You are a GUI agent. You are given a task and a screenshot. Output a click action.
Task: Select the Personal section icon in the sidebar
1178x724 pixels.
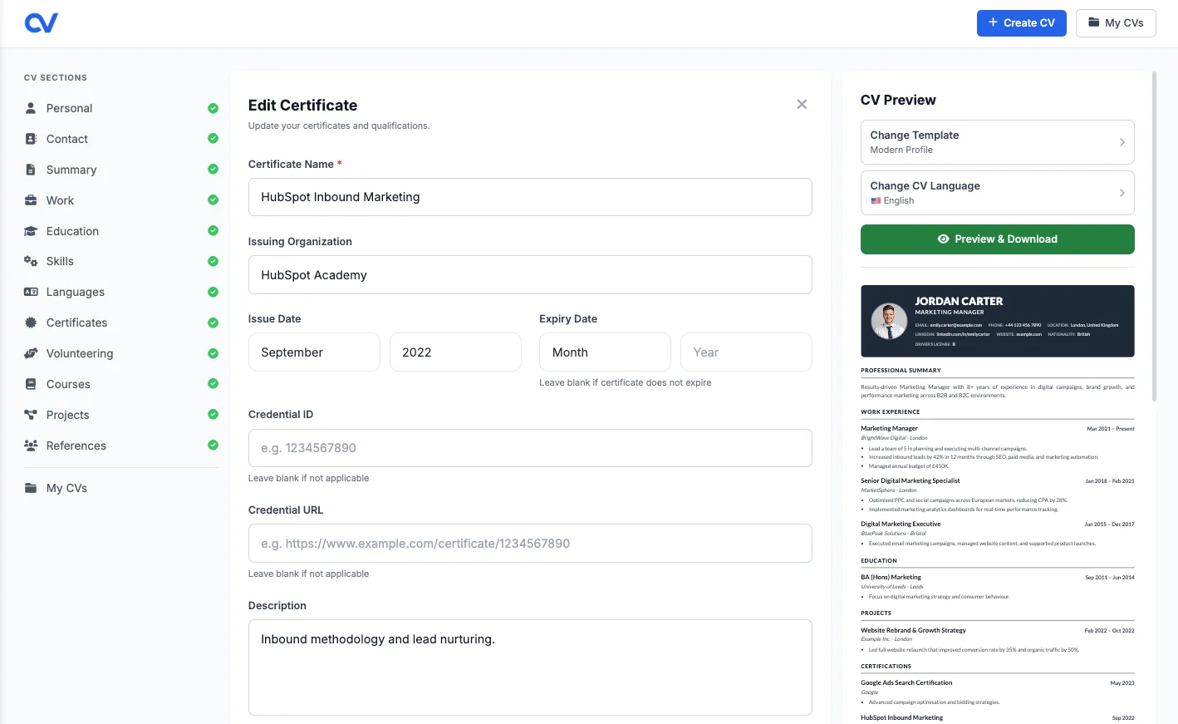point(31,108)
